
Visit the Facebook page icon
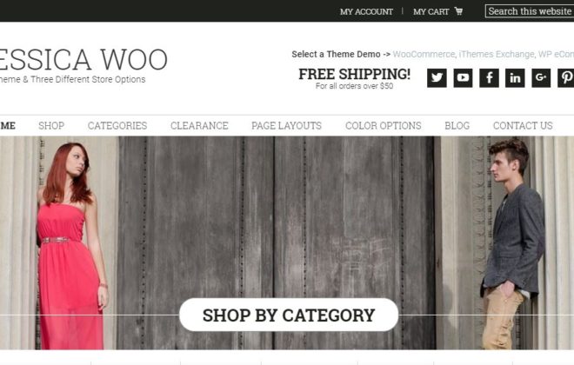pyautogui.click(x=489, y=78)
